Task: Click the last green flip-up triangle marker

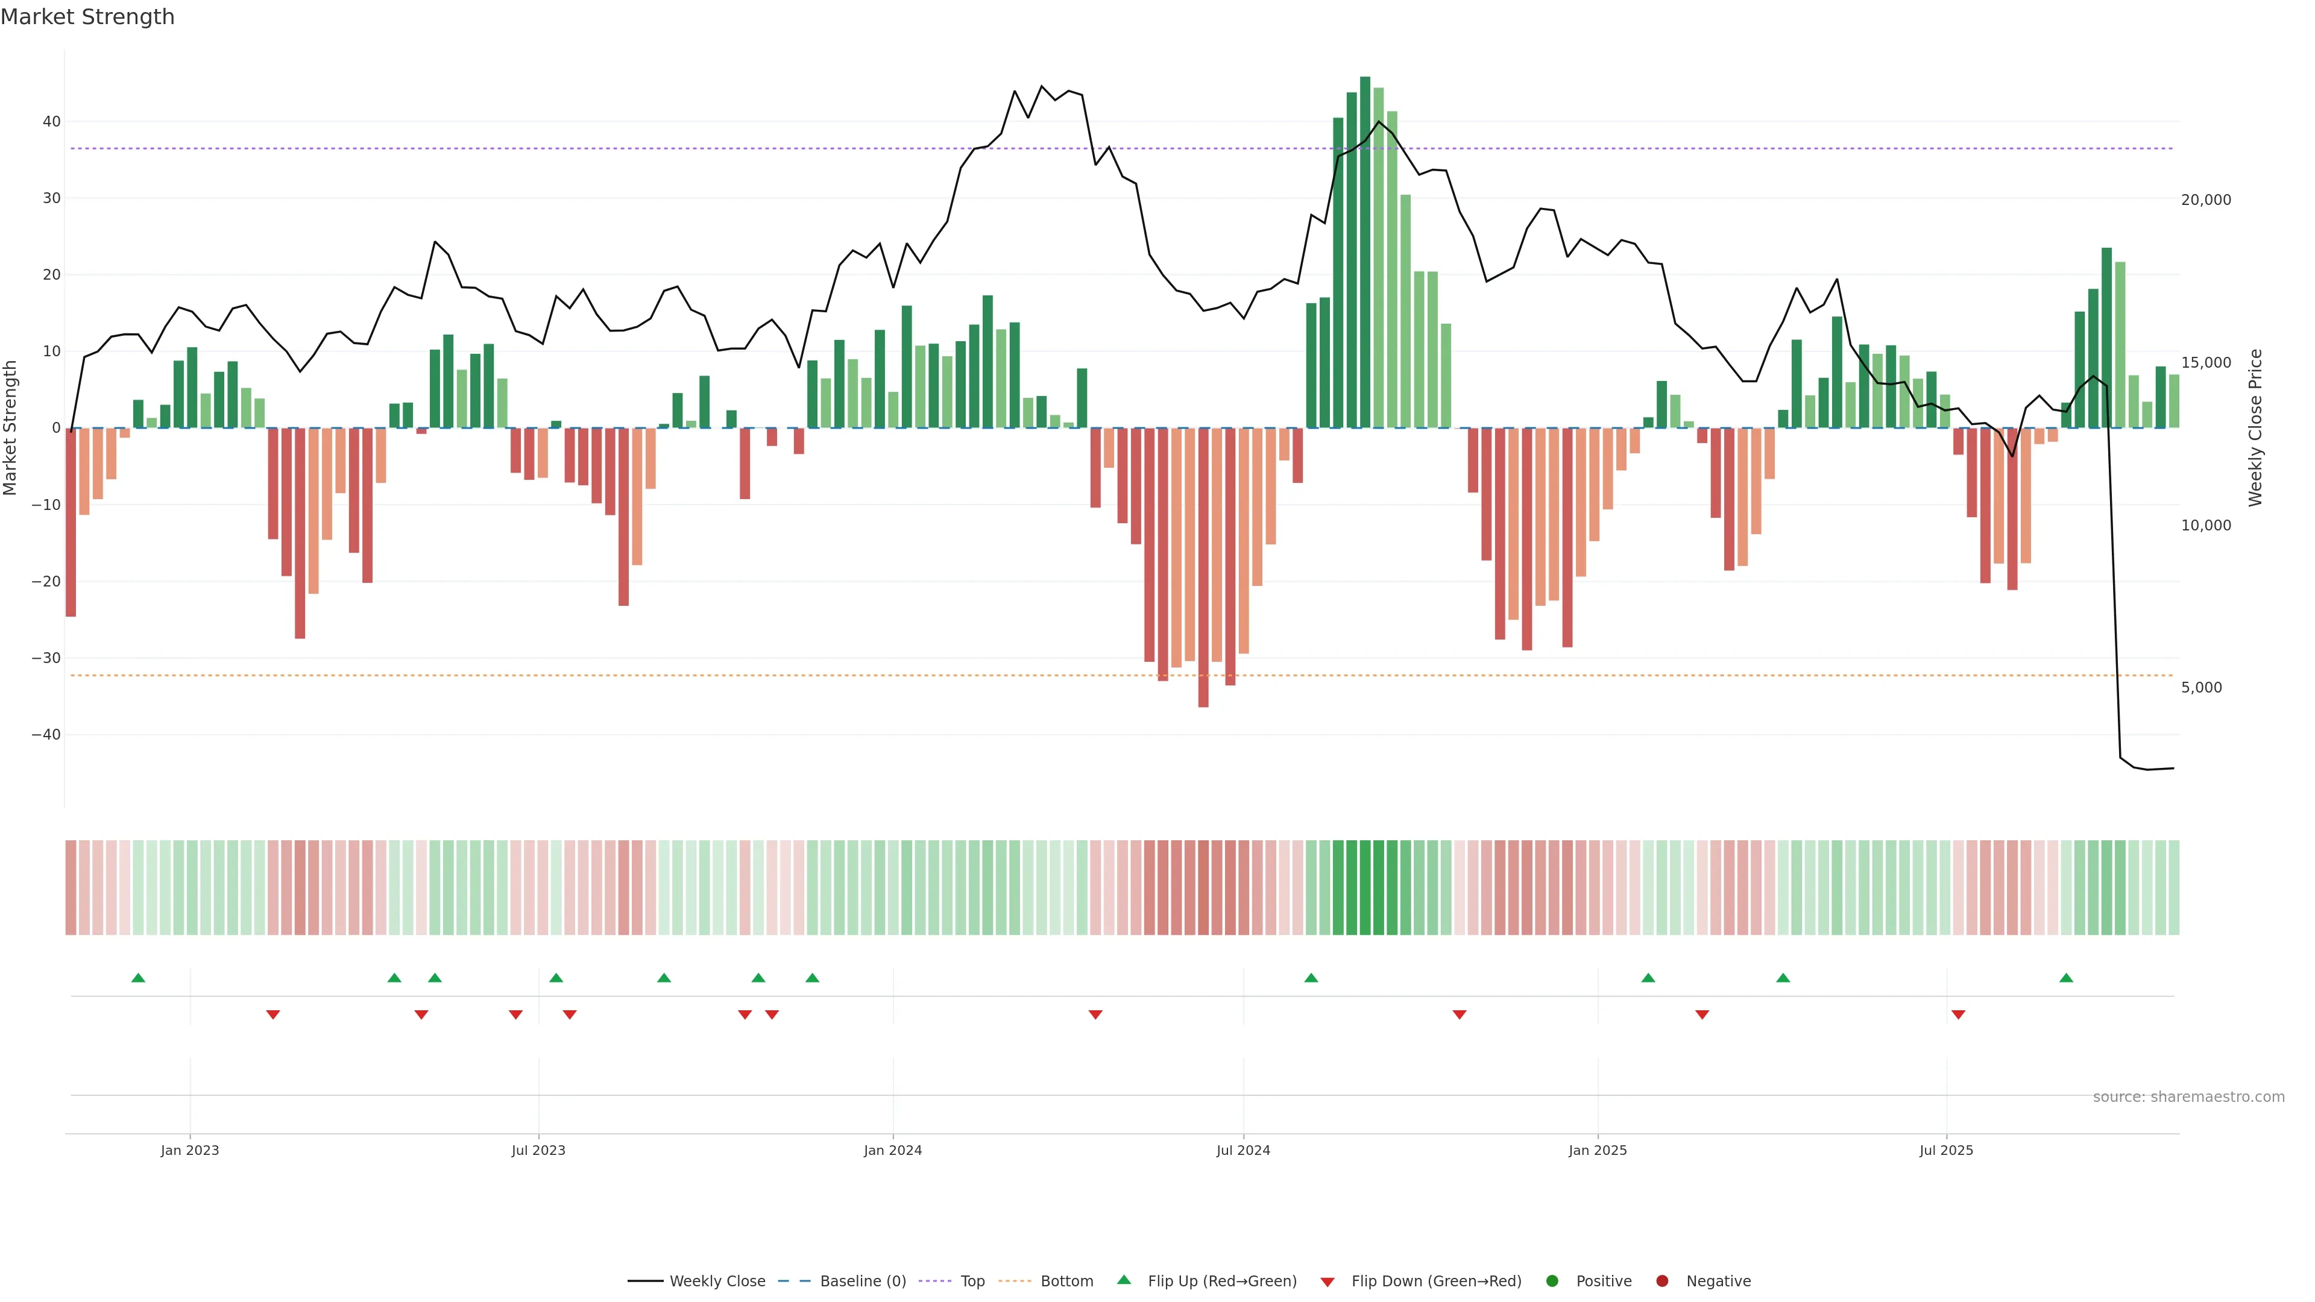Action: pos(2066,978)
